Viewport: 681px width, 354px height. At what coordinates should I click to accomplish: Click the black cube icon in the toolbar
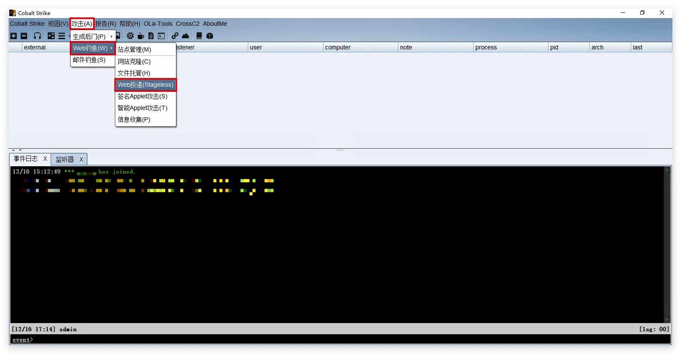(210, 36)
